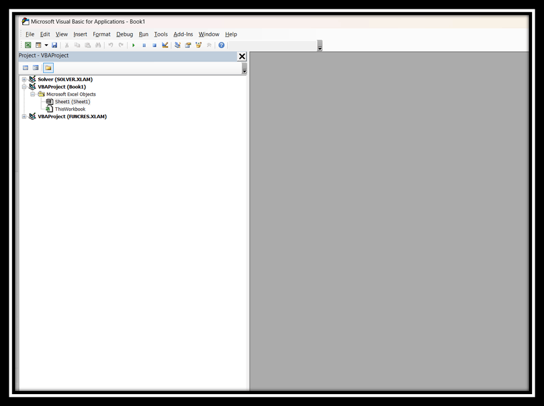Click the standard toolbar options arrow

pyautogui.click(x=320, y=46)
